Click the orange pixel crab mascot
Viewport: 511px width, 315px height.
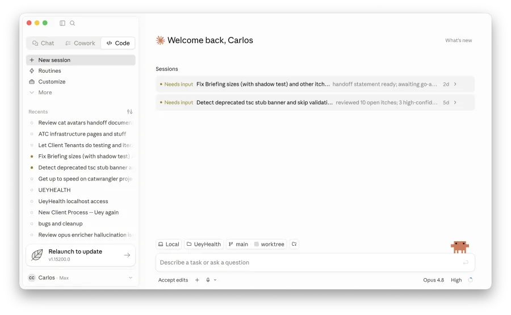[460, 247]
